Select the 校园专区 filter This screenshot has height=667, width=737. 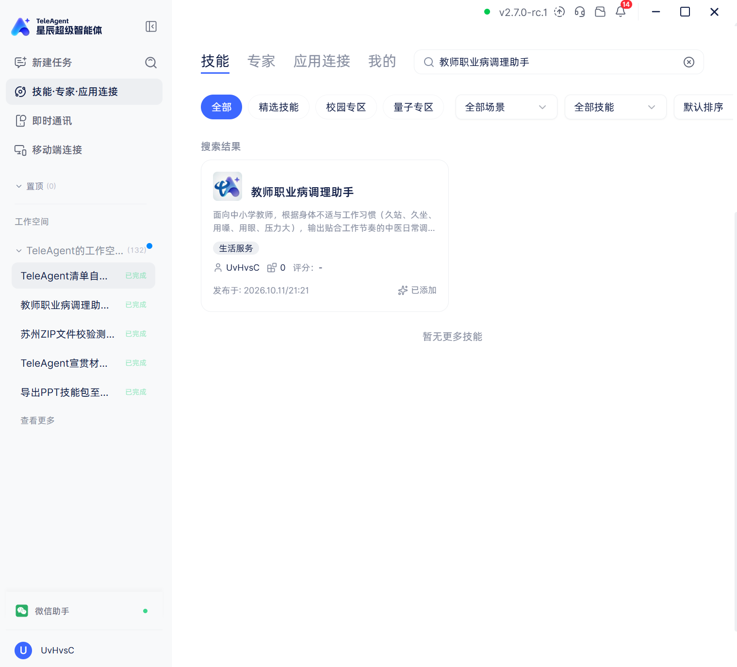click(x=346, y=107)
